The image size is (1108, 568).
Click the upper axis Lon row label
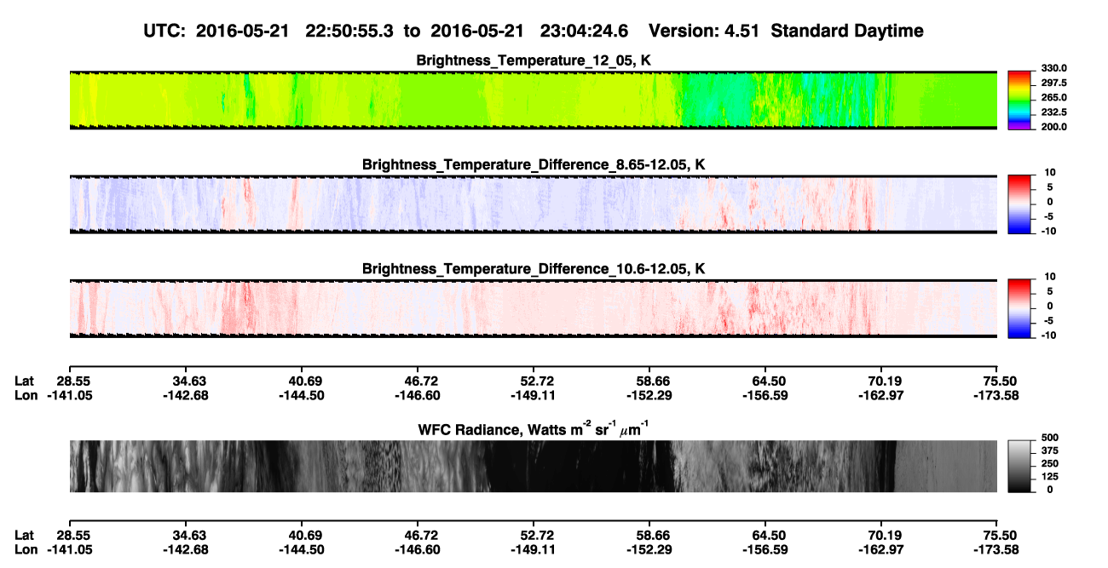pos(26,396)
